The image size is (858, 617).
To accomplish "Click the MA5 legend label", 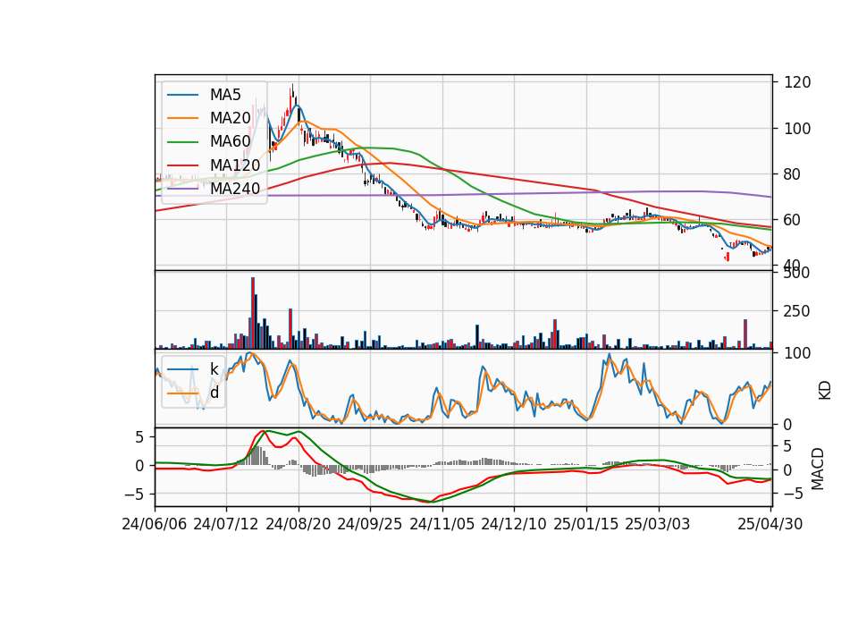I will [225, 95].
